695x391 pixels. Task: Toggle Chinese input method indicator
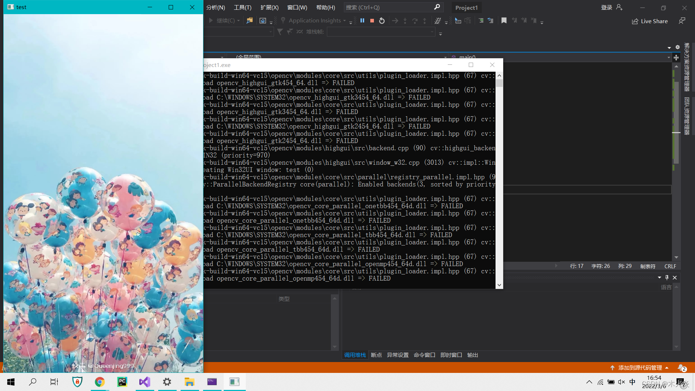tap(632, 382)
